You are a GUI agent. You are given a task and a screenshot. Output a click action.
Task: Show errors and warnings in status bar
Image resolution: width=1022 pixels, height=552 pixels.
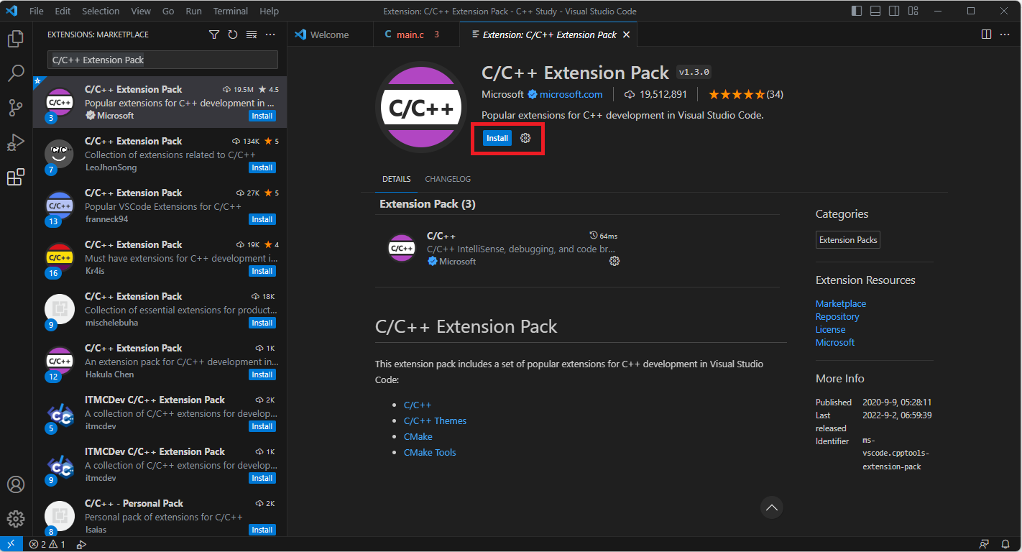47,544
